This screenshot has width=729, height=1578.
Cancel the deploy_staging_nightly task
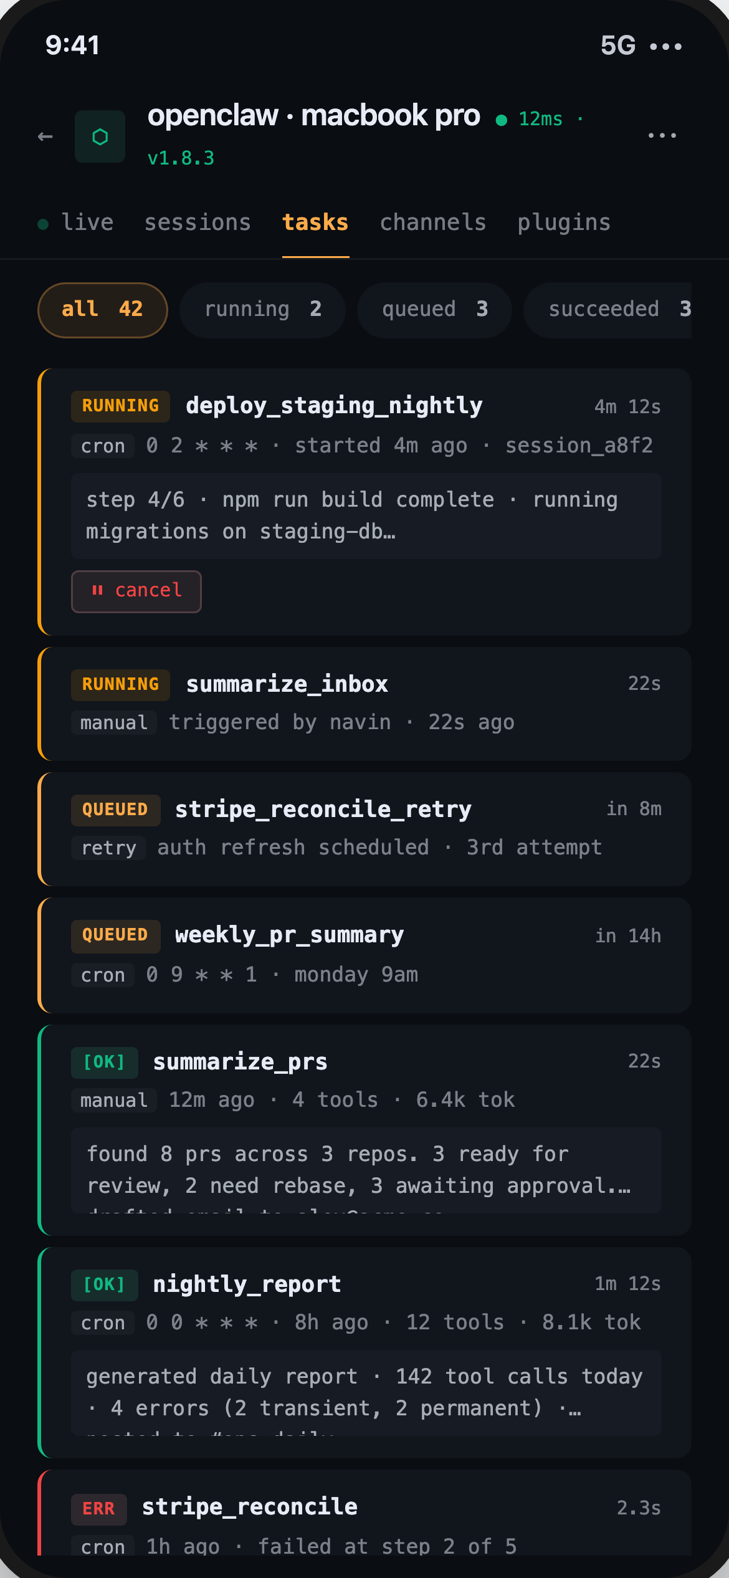tap(136, 591)
